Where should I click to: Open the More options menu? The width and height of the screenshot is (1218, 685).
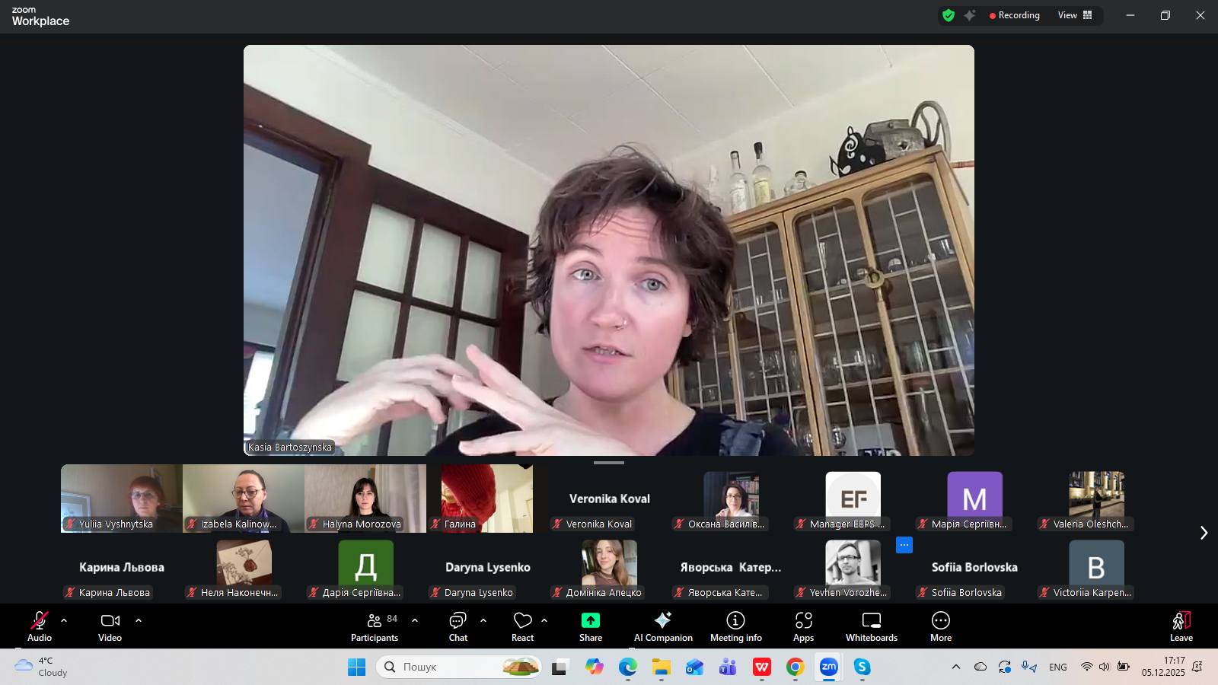(x=940, y=626)
